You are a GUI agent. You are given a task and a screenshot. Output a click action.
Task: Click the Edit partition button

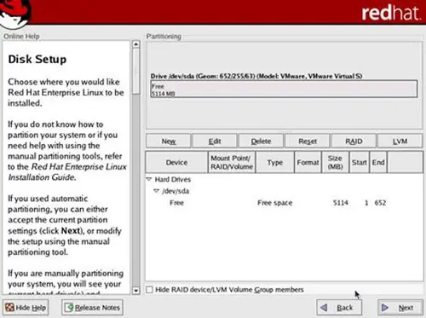point(215,142)
